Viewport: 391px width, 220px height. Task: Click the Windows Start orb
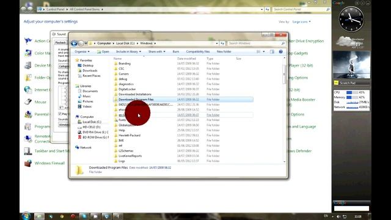26,216
